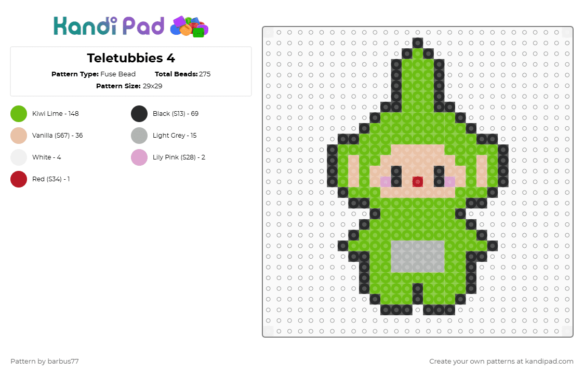Select the Kiwi Lime color swatch

[x=19, y=114]
